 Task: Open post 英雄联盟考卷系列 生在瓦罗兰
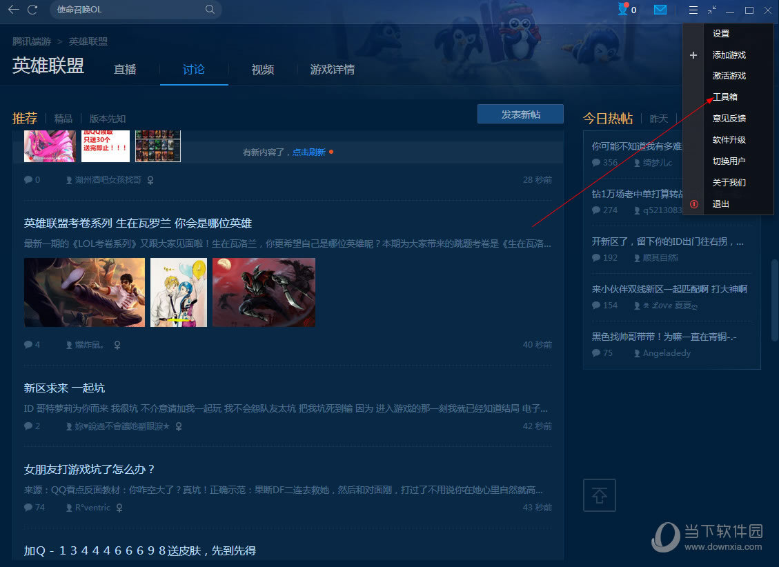point(137,223)
